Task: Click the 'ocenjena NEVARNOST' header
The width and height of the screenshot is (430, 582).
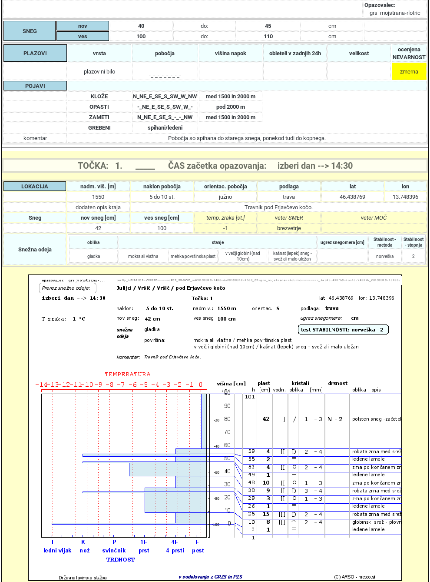Action: 409,54
